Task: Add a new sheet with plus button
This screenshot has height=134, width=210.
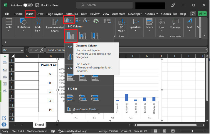Action: pos(57,125)
